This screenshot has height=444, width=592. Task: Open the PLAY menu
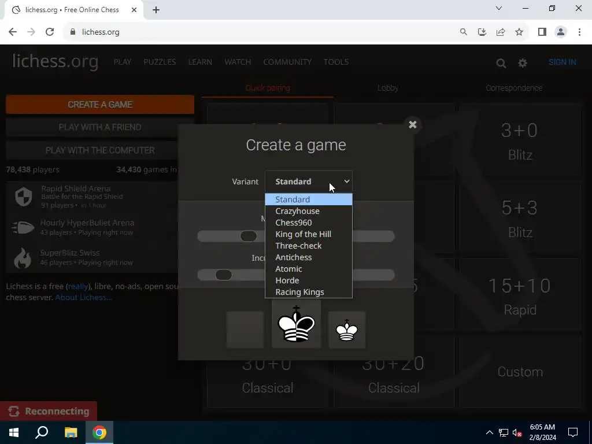pos(123,62)
